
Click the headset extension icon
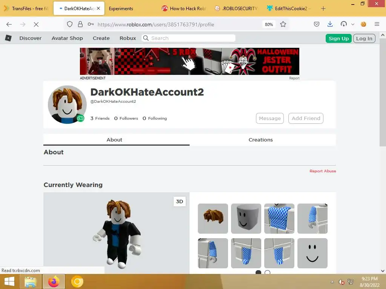[x=343, y=24]
